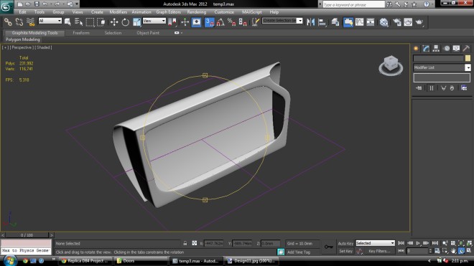
Task: Open Rendered Frame Window
Action: tap(408, 22)
